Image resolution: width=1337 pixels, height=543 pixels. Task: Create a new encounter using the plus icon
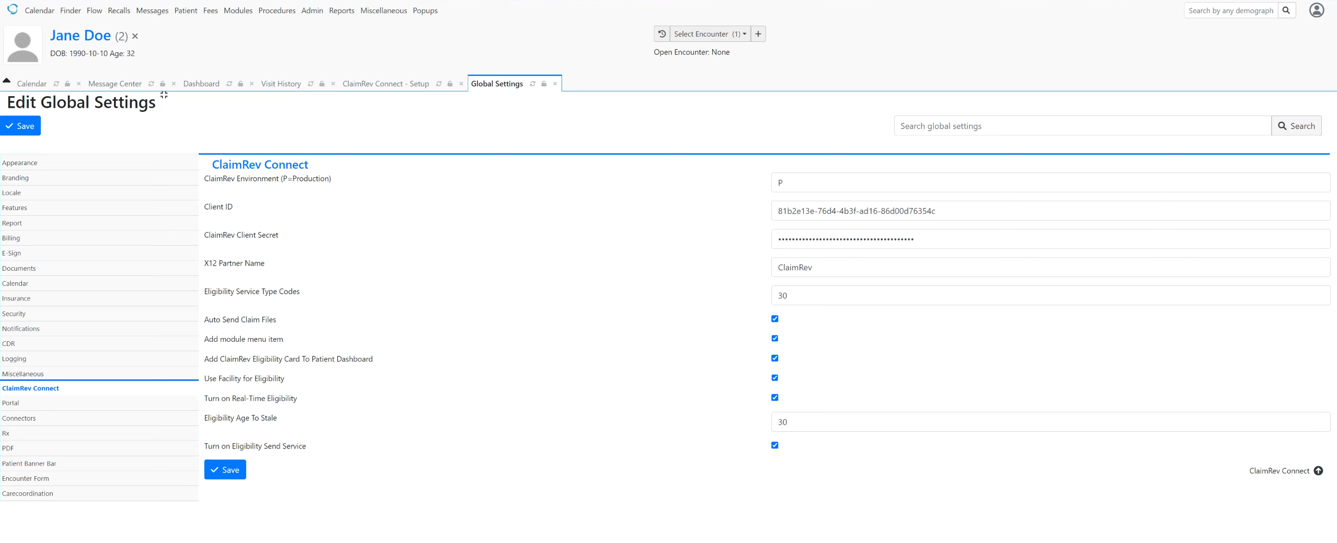pos(758,33)
